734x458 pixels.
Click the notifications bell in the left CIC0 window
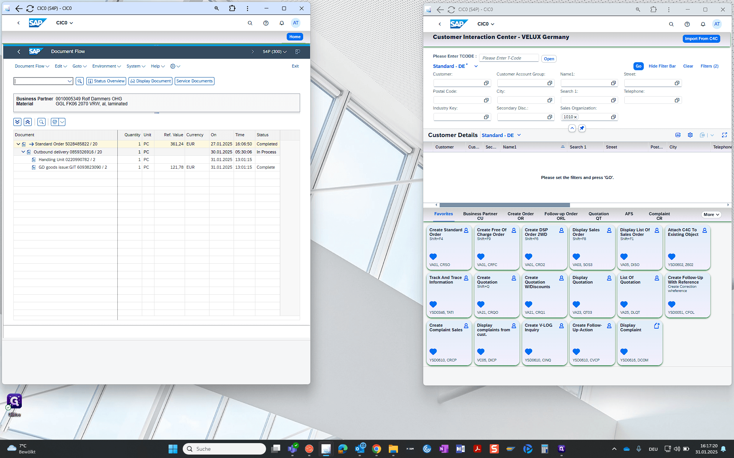coord(282,23)
